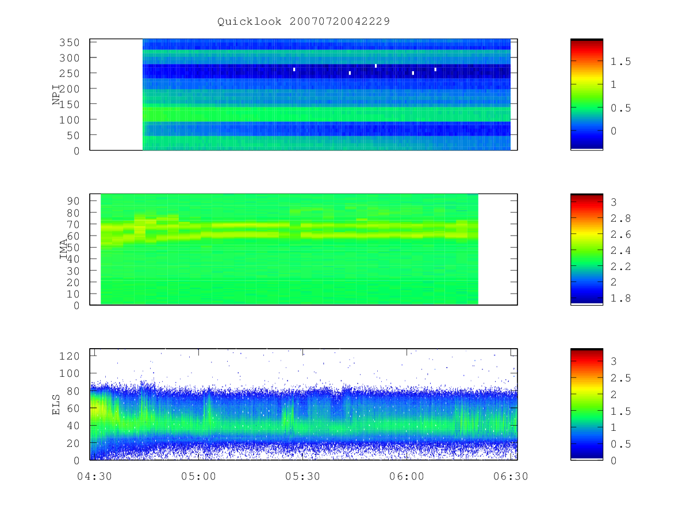This screenshot has width=690, height=517.
Task: Click the IMA color scale bar
Action: [586, 249]
